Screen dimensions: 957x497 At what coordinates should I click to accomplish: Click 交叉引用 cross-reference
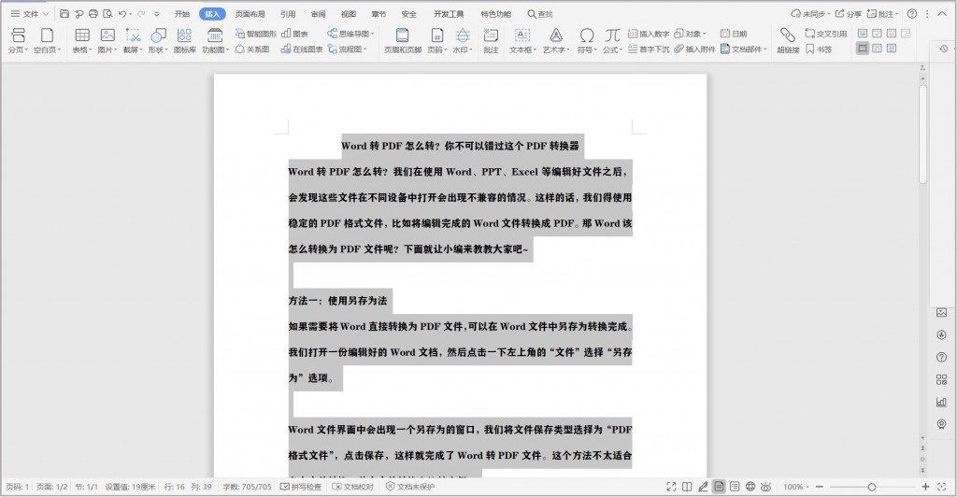(x=826, y=34)
